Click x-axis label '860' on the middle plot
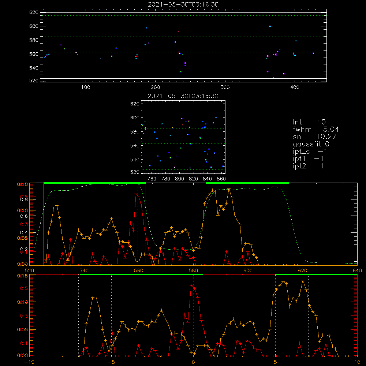This screenshot has width=366, height=366. 221,179
